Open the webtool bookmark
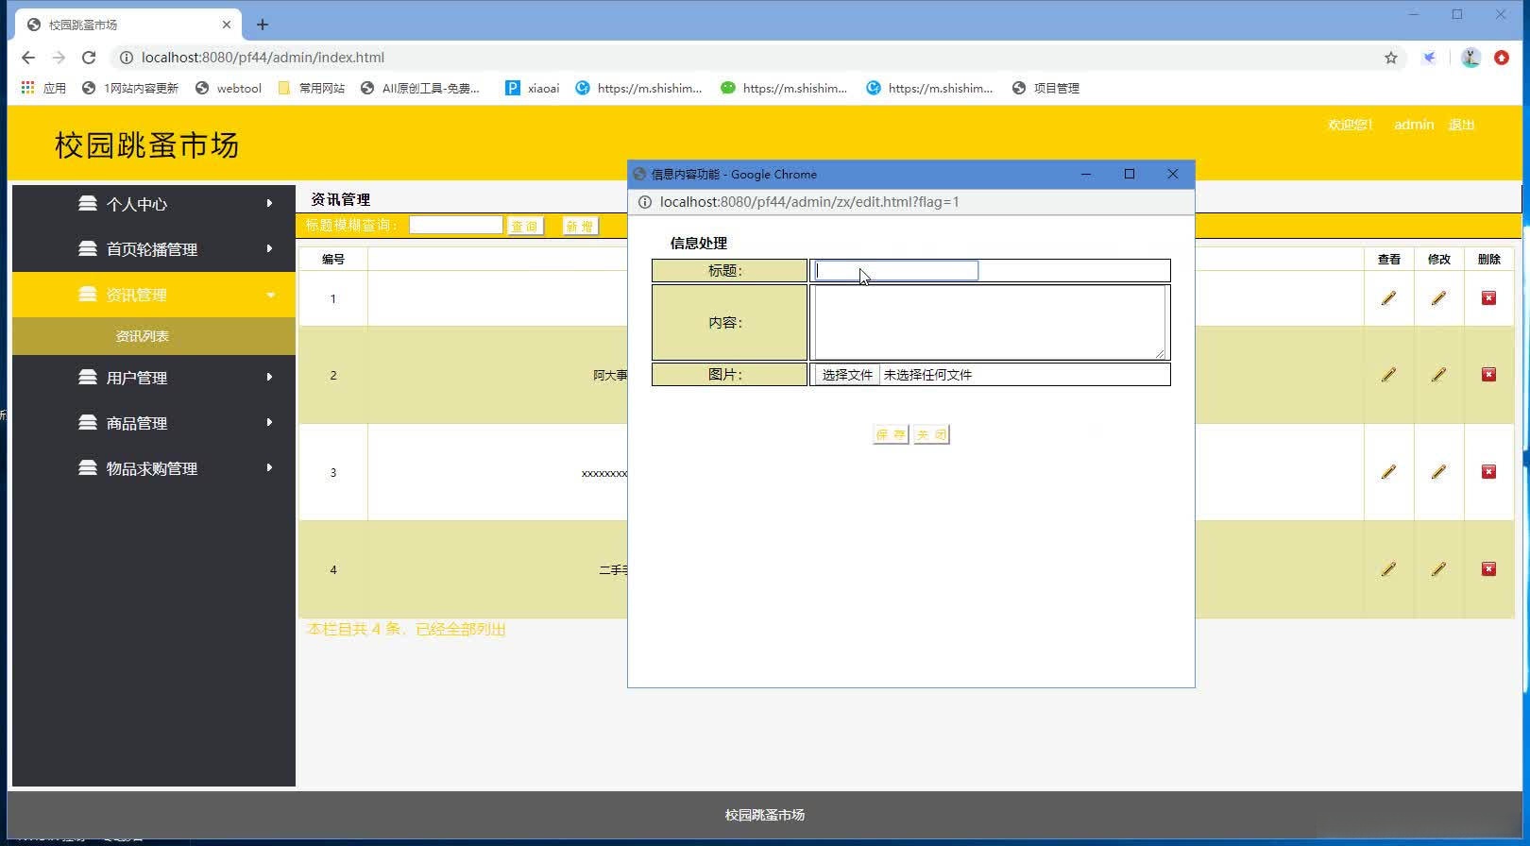This screenshot has width=1530, height=846. (x=229, y=88)
